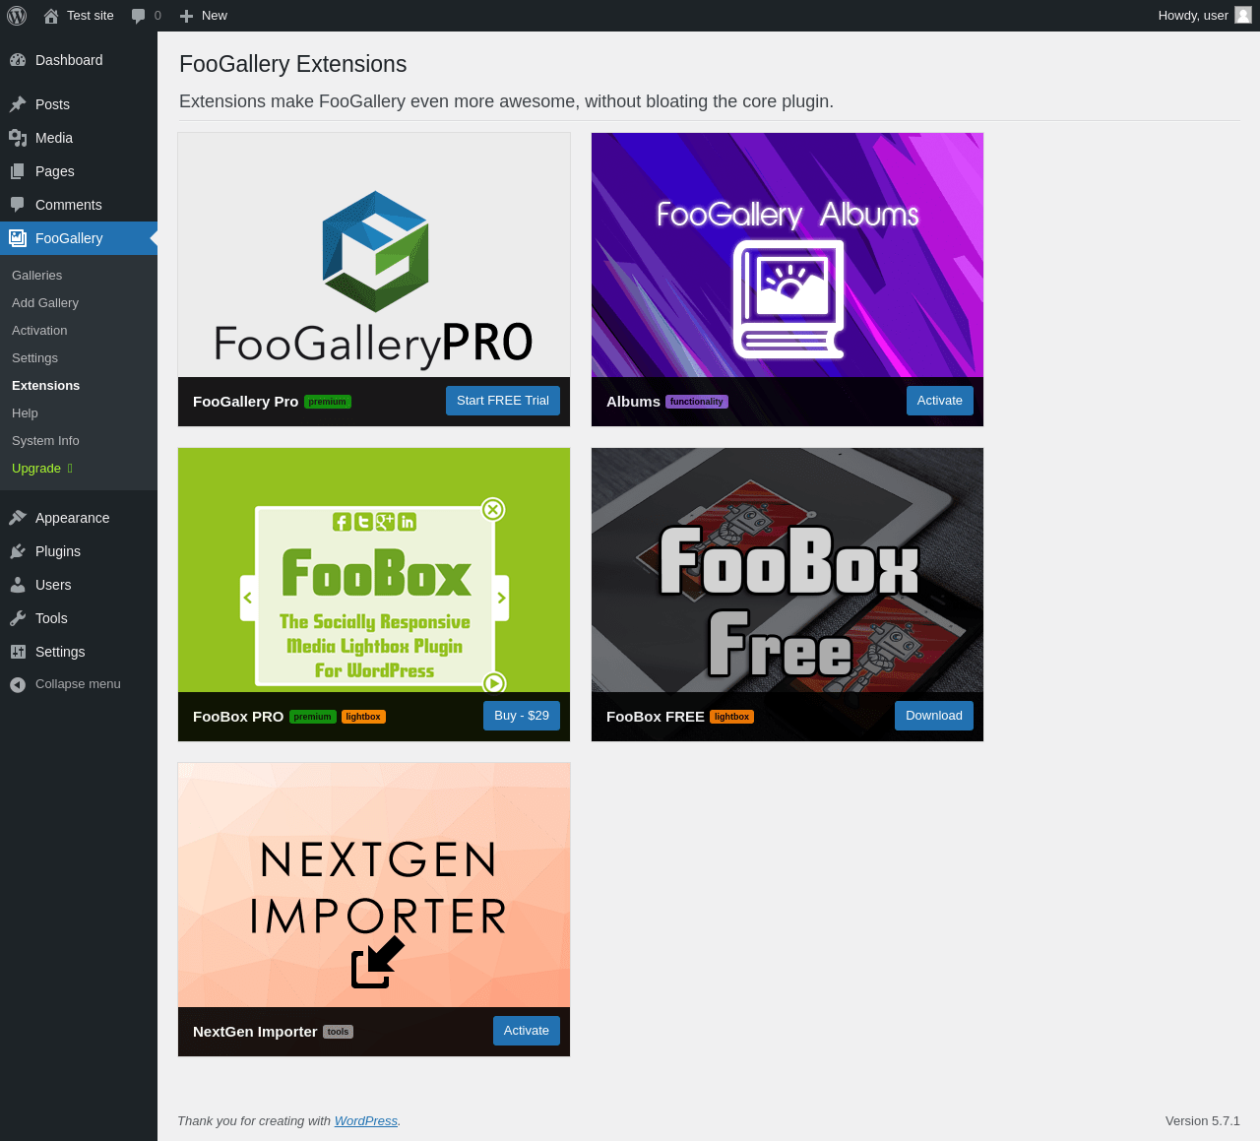Open the New content dropdown
Viewport: 1260px width, 1141px height.
pos(204,16)
